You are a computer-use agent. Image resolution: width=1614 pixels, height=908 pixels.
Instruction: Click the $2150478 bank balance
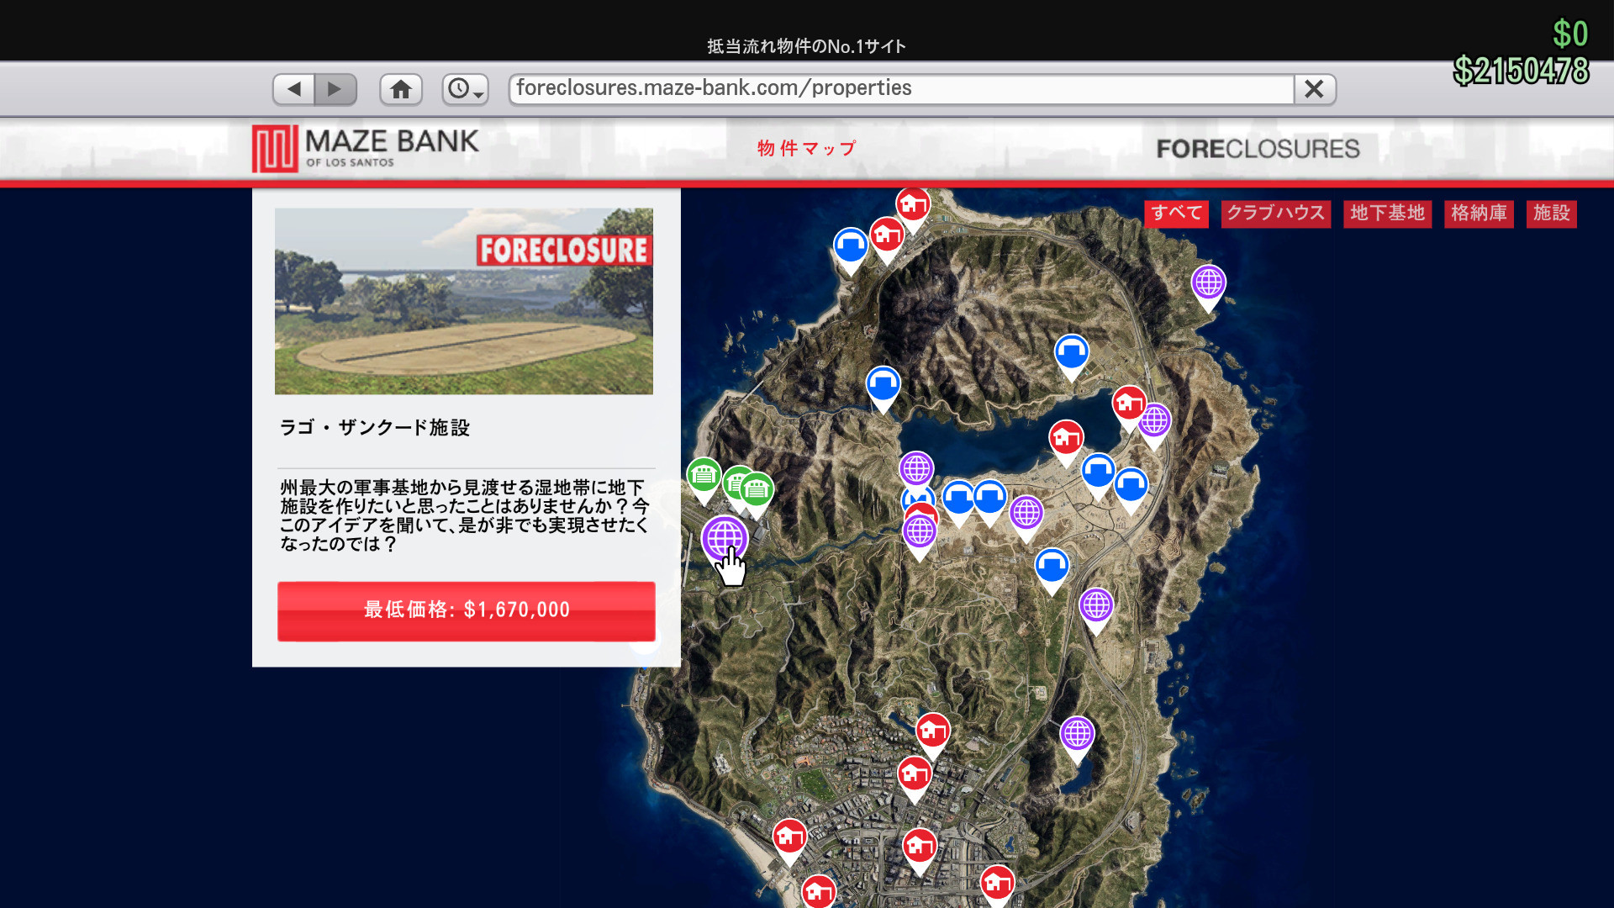tap(1521, 71)
